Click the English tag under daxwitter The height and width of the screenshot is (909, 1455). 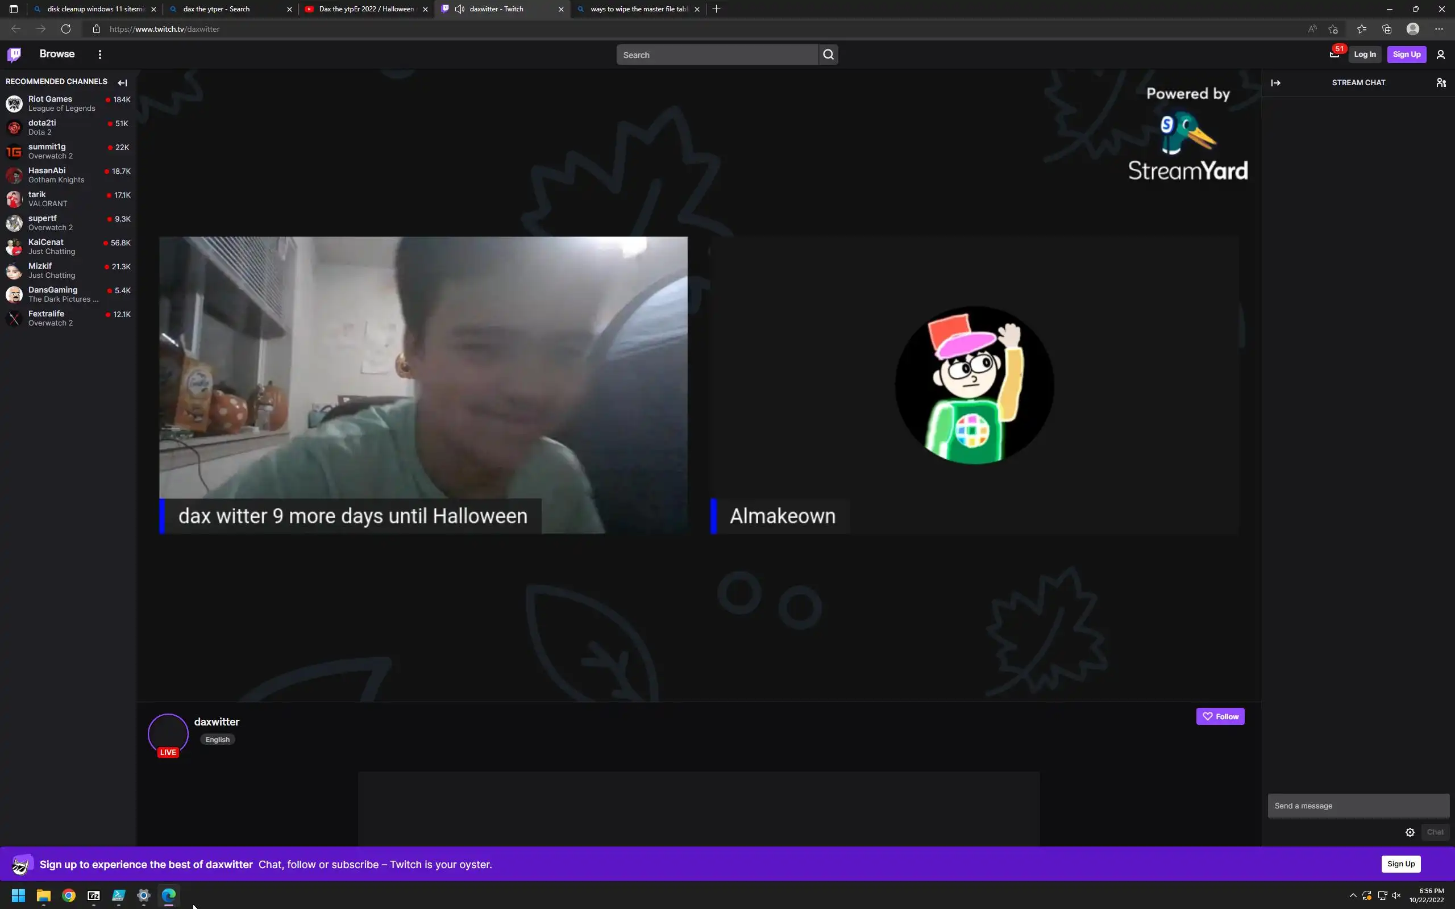218,740
